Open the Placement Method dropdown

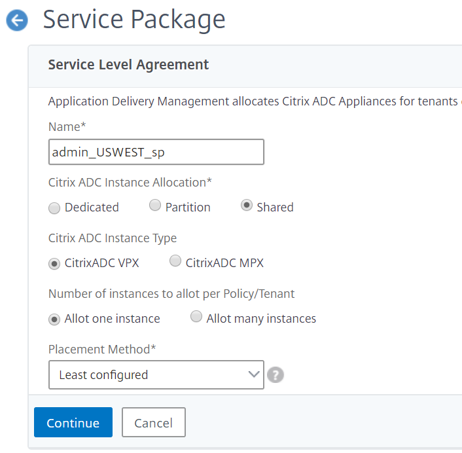click(156, 375)
